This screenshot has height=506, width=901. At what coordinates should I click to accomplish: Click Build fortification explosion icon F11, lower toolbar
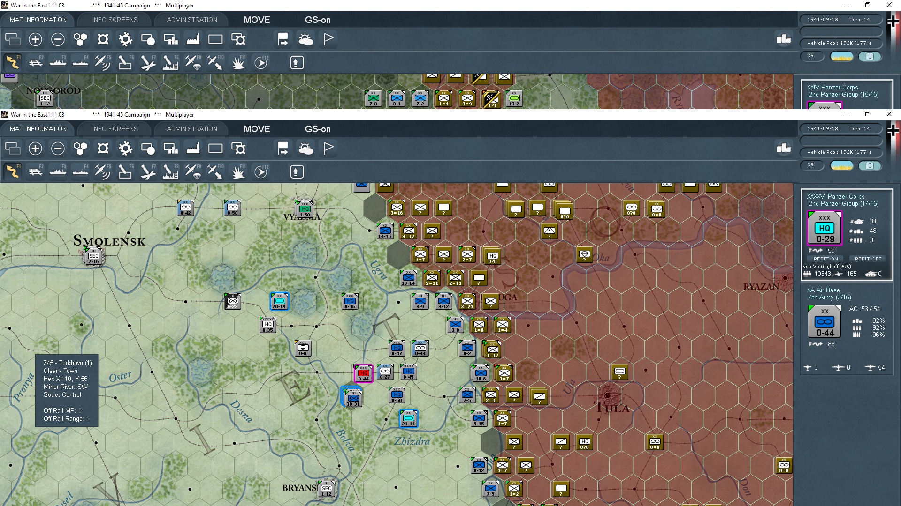pos(238,172)
